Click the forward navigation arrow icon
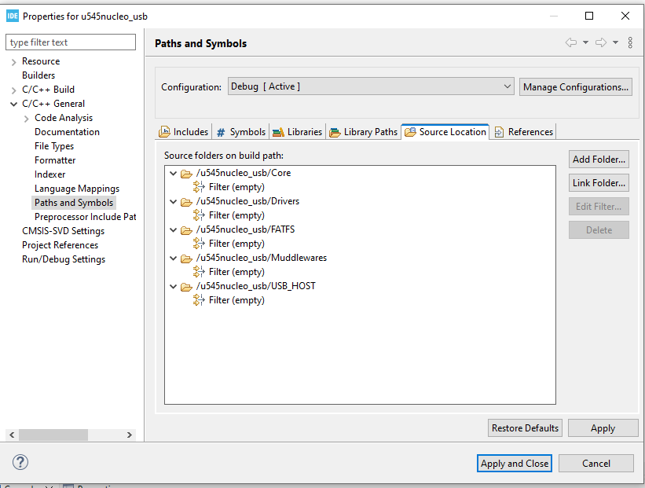The height and width of the screenshot is (488, 645). point(601,42)
